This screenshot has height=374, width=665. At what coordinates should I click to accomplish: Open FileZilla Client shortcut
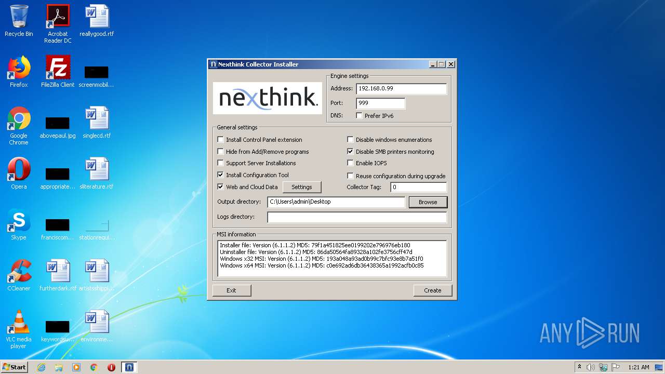pyautogui.click(x=58, y=72)
